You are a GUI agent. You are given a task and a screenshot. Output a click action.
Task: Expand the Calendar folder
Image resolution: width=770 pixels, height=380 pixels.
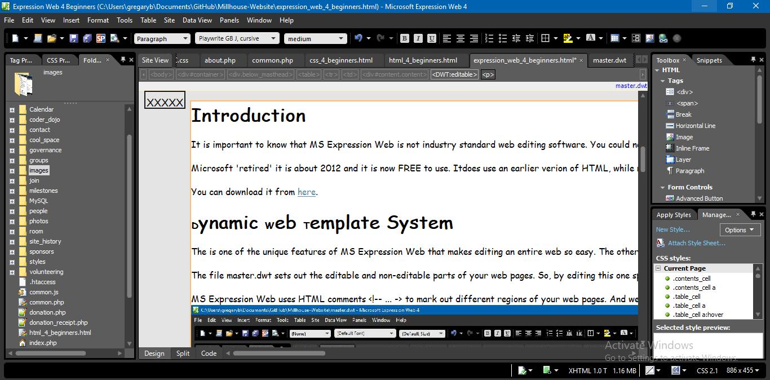(12, 109)
